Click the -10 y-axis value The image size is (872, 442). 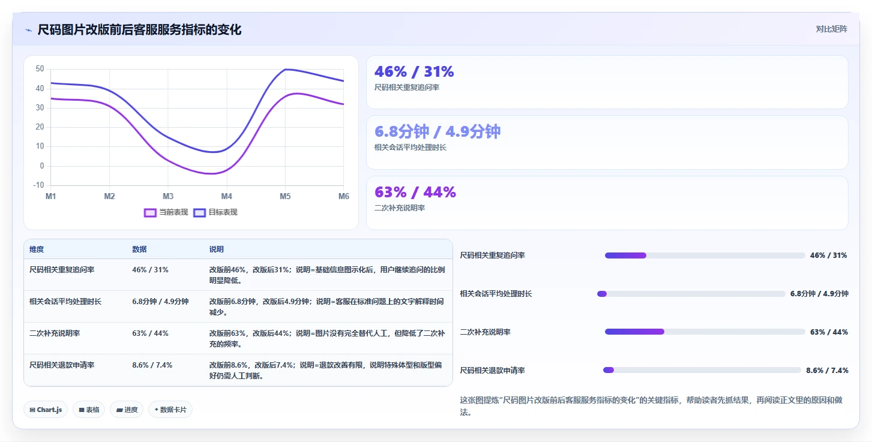point(38,185)
